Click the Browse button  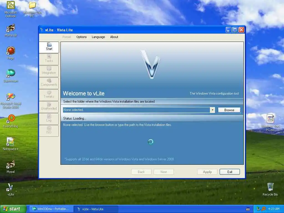coord(229,110)
